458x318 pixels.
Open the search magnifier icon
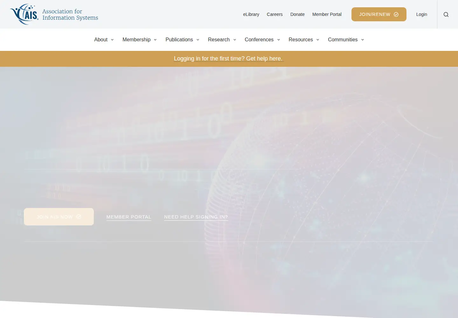pos(446,14)
